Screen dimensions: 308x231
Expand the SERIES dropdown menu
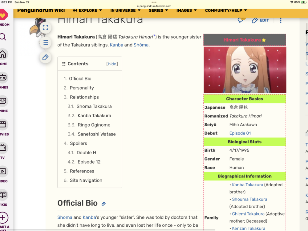click(x=158, y=10)
